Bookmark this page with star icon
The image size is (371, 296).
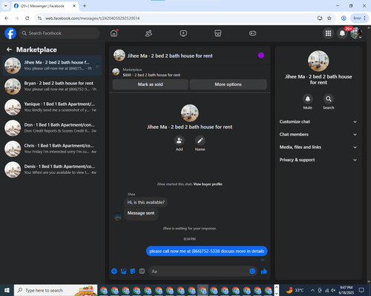click(x=329, y=18)
